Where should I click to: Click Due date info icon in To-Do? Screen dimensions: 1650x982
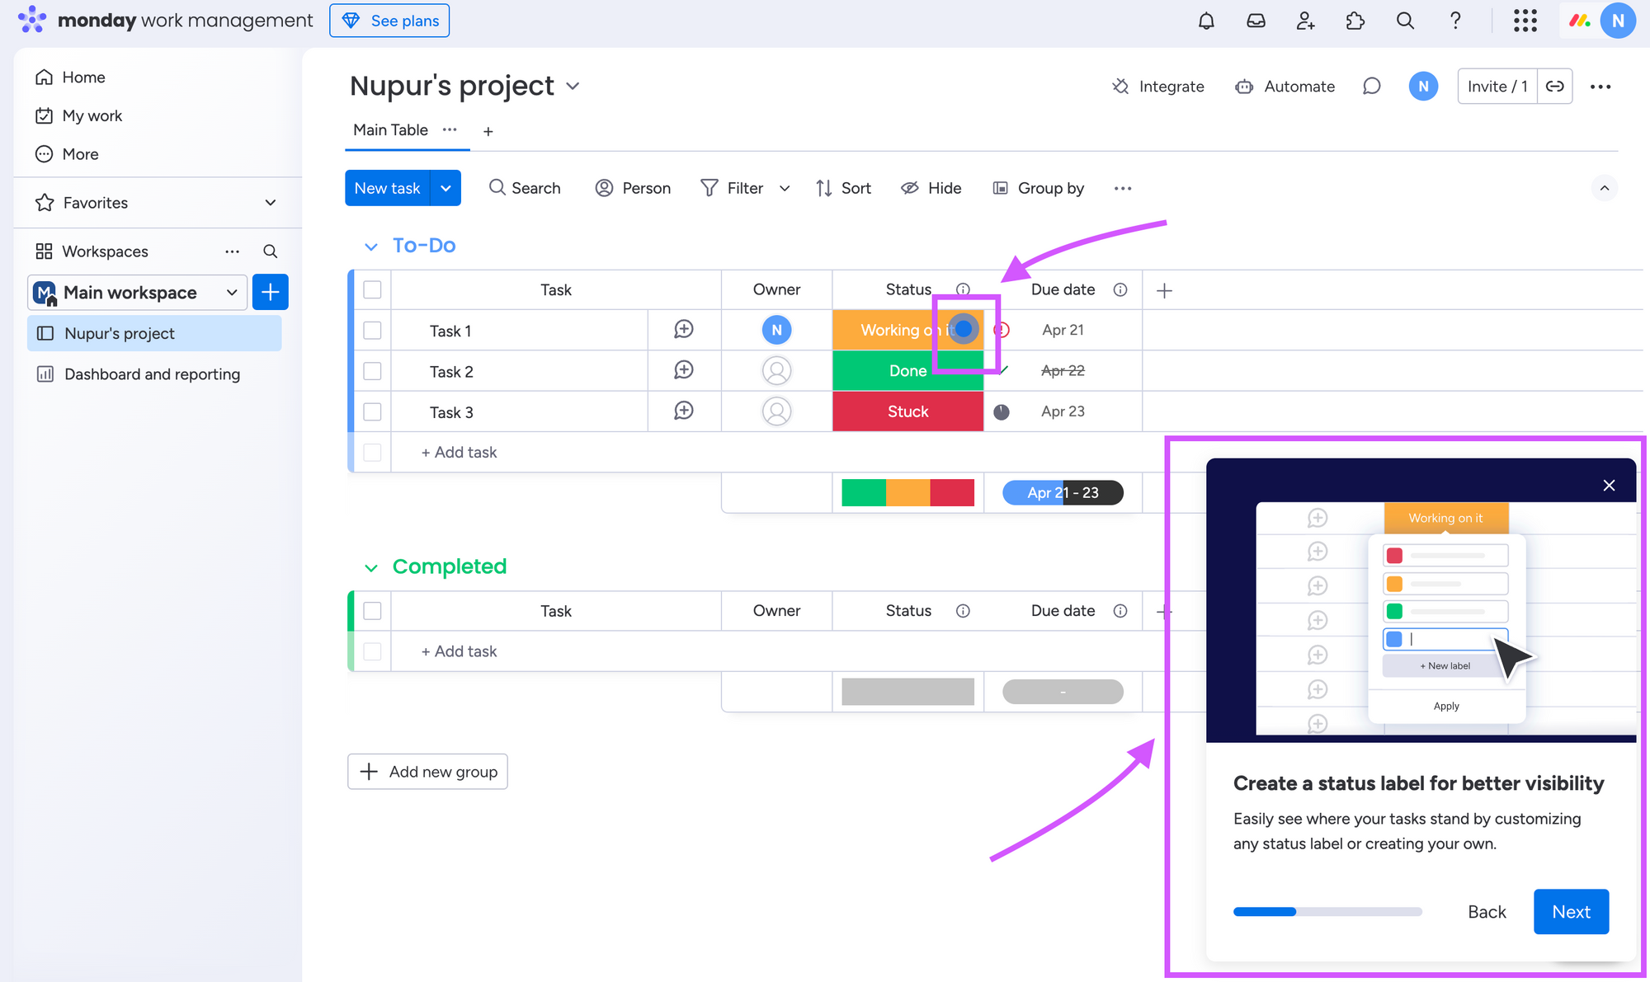[1120, 289]
